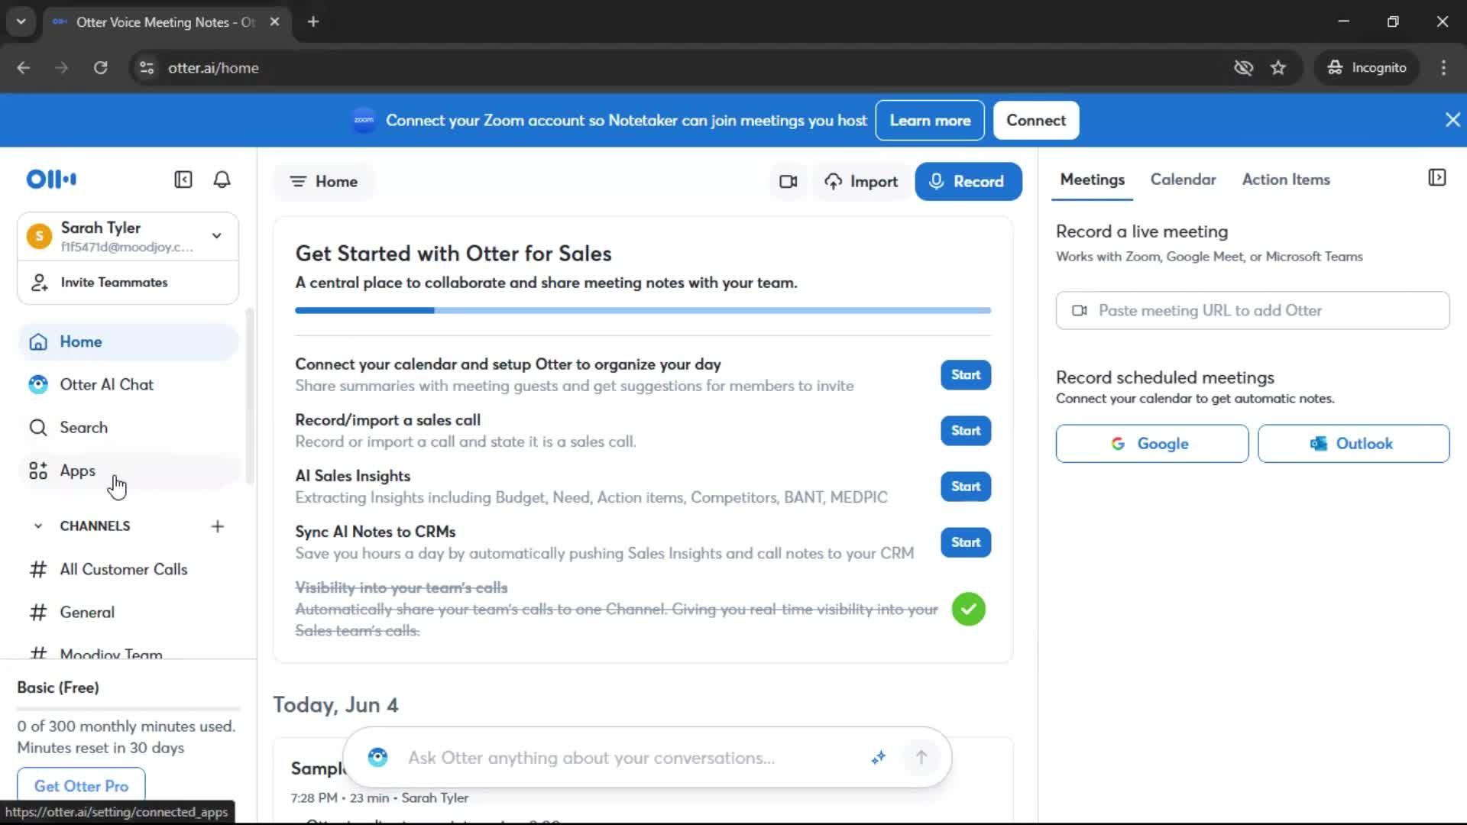1467x825 pixels.
Task: Add a new channel with the plus icon
Action: [218, 526]
